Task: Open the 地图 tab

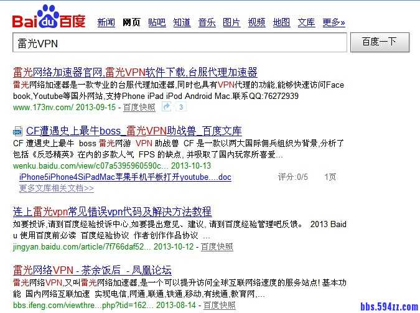Action: pyautogui.click(x=281, y=22)
